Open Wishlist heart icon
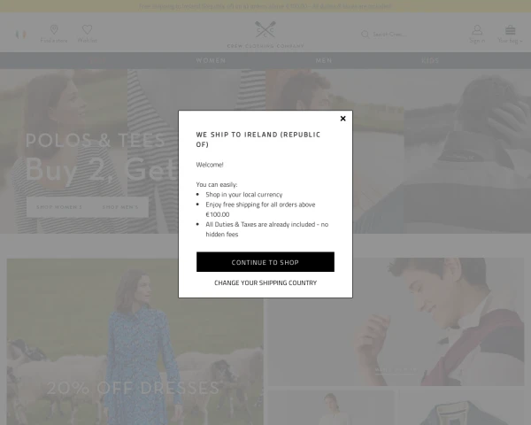The image size is (531, 425). click(87, 29)
